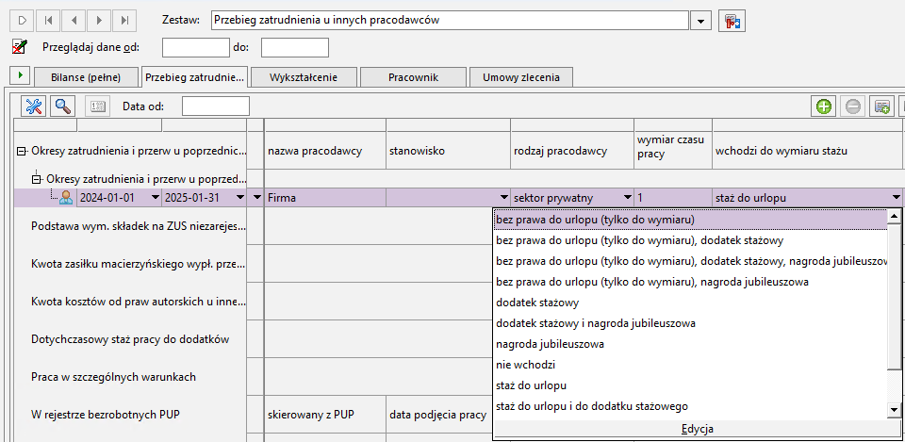Click the magnifying glass search icon
The image size is (905, 442).
tap(62, 106)
